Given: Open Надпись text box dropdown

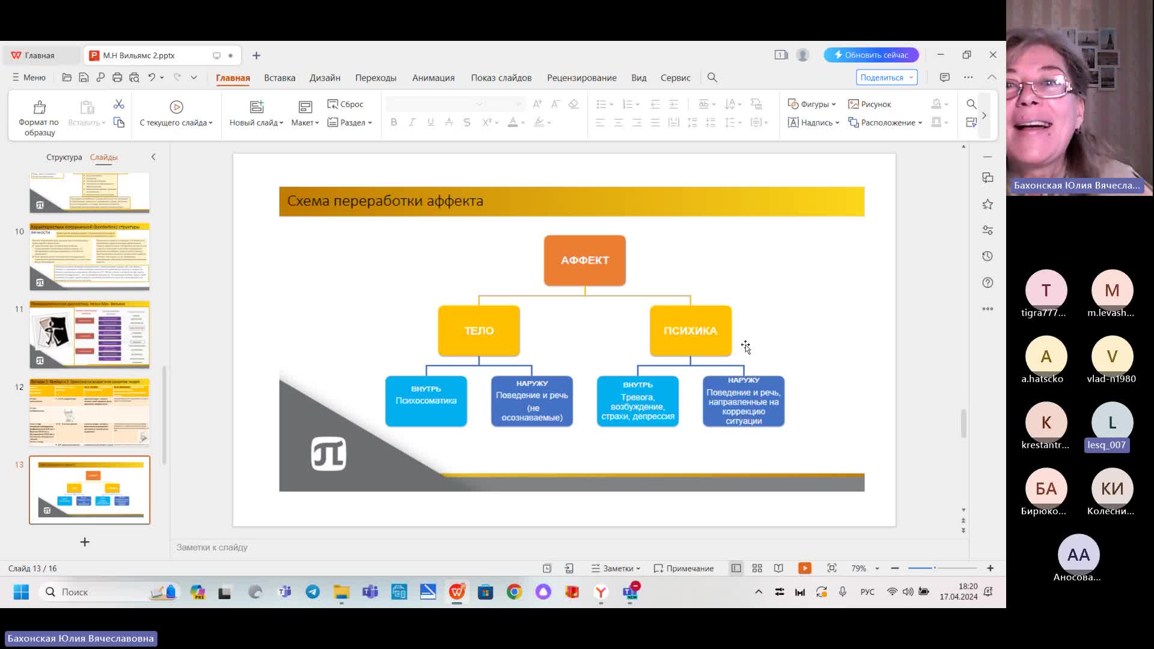Looking at the screenshot, I should pos(813,123).
